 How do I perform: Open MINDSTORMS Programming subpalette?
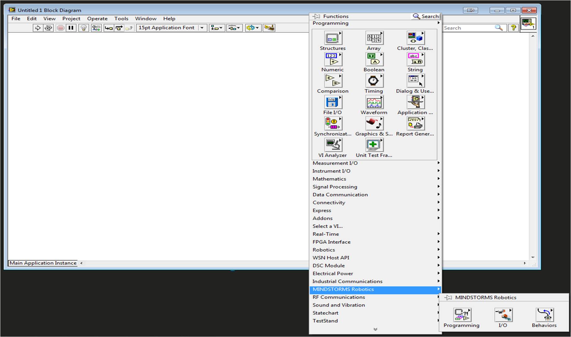(x=462, y=315)
